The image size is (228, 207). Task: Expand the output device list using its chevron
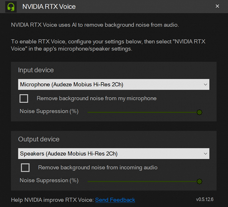[205, 154]
